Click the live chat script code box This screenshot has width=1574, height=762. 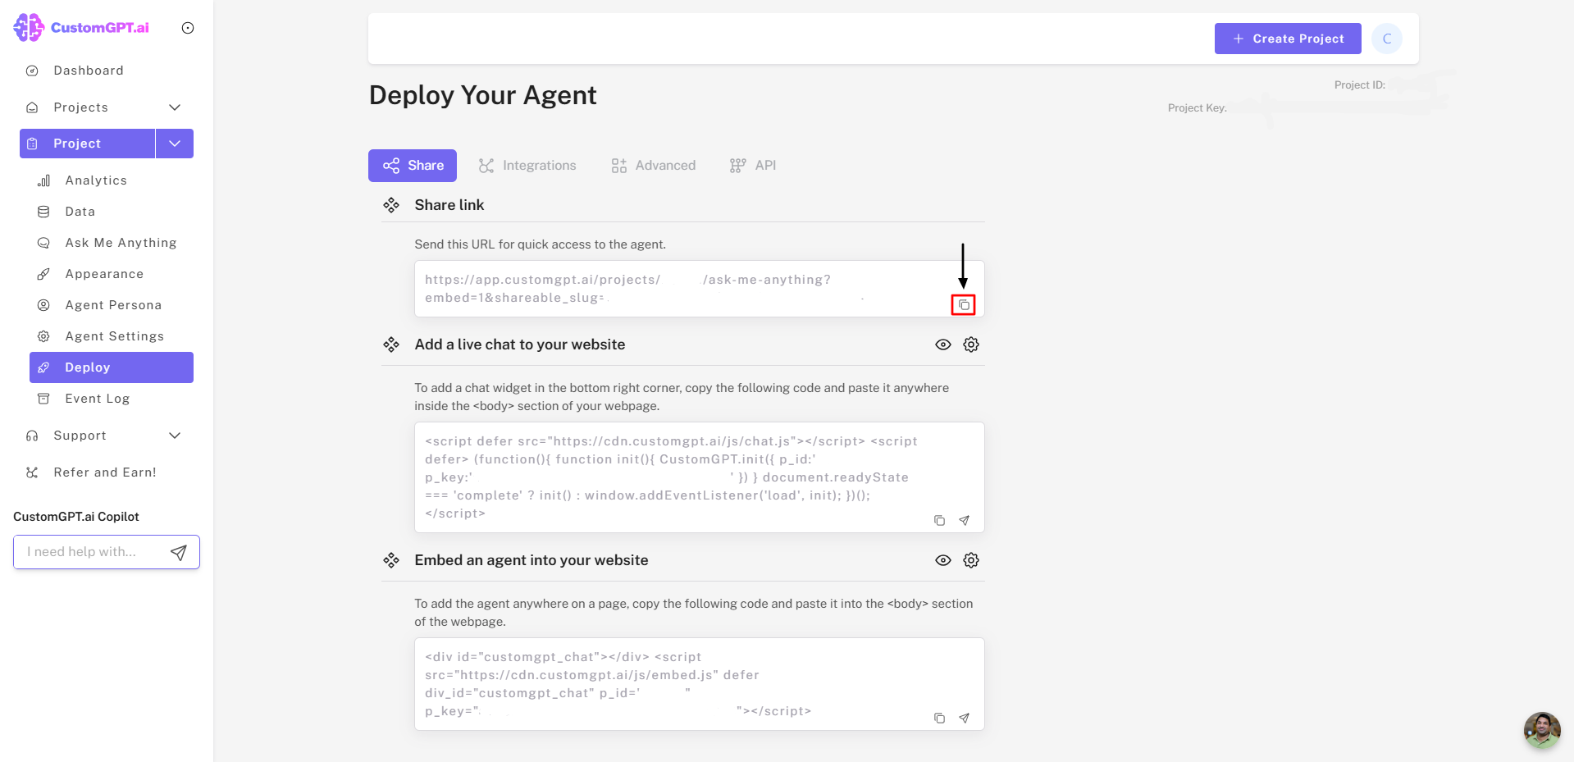click(699, 477)
